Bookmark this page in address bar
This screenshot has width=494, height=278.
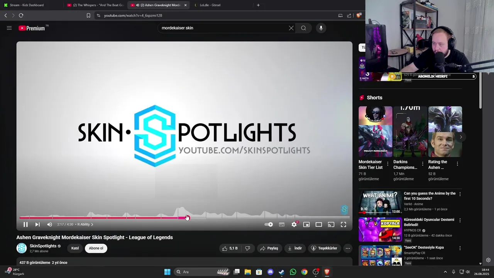[88, 15]
